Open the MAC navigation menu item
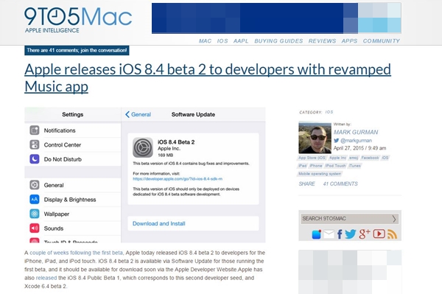The image size is (442, 294). coord(205,41)
